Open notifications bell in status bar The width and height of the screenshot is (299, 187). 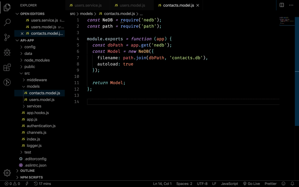tap(292, 184)
